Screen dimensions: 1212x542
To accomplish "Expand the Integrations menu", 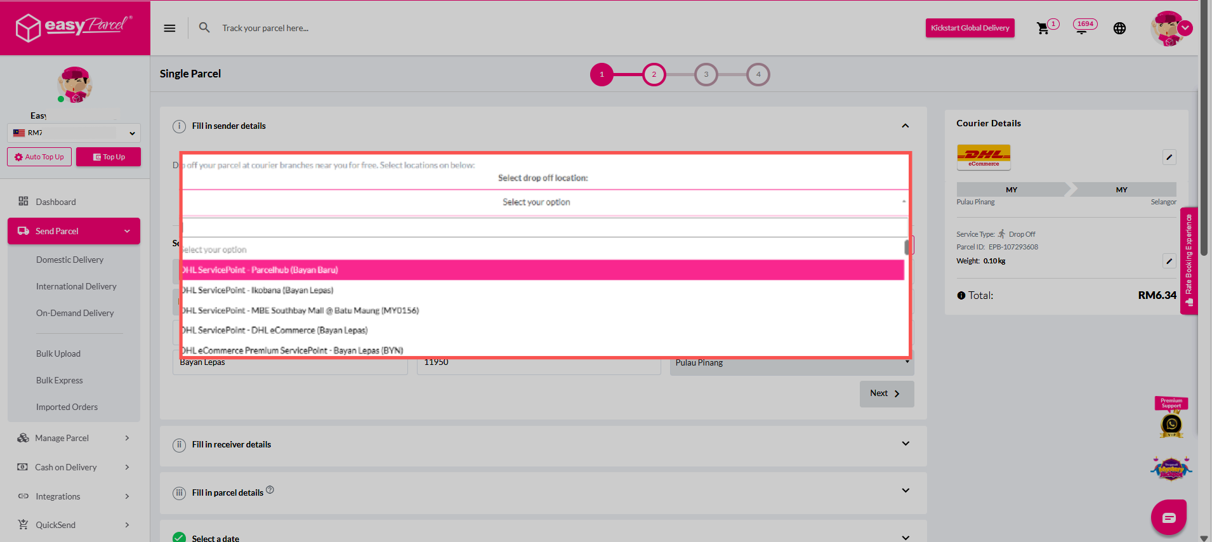I will tap(74, 496).
